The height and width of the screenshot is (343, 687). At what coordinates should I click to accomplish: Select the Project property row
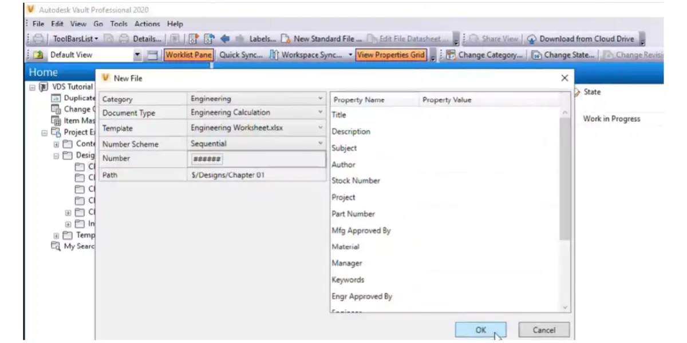(x=445, y=197)
